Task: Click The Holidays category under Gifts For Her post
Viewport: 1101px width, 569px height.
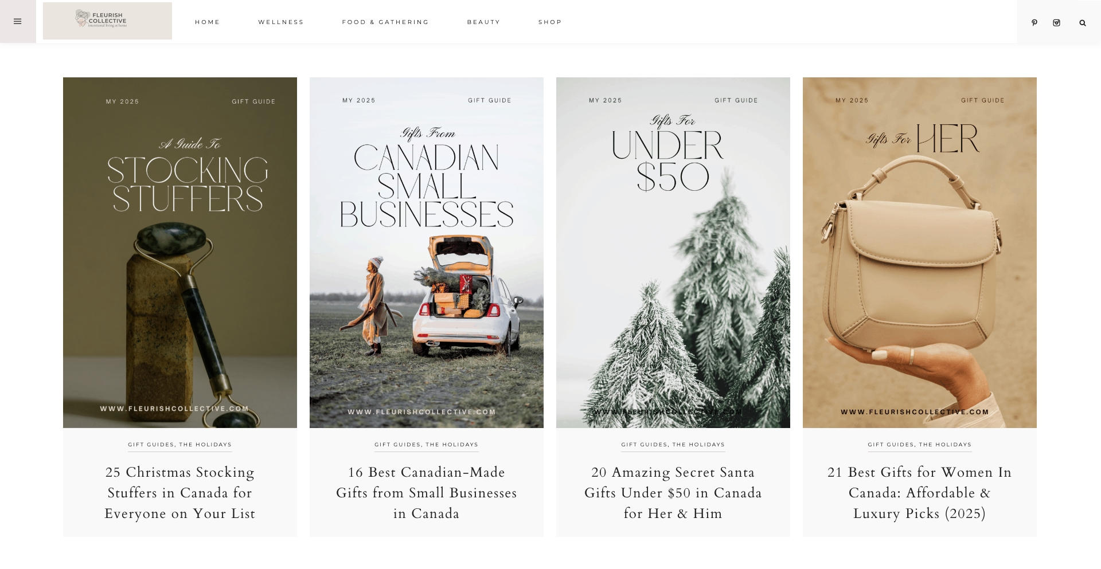Action: click(x=945, y=445)
